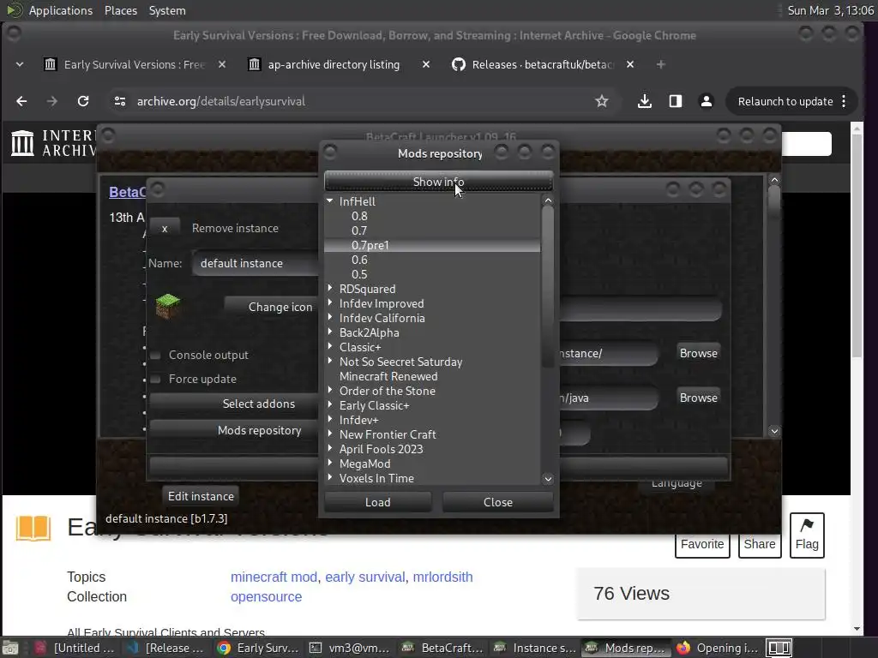Open Firefox 'Opening i...' taskbar item
This screenshot has height=658, width=878.
717,648
